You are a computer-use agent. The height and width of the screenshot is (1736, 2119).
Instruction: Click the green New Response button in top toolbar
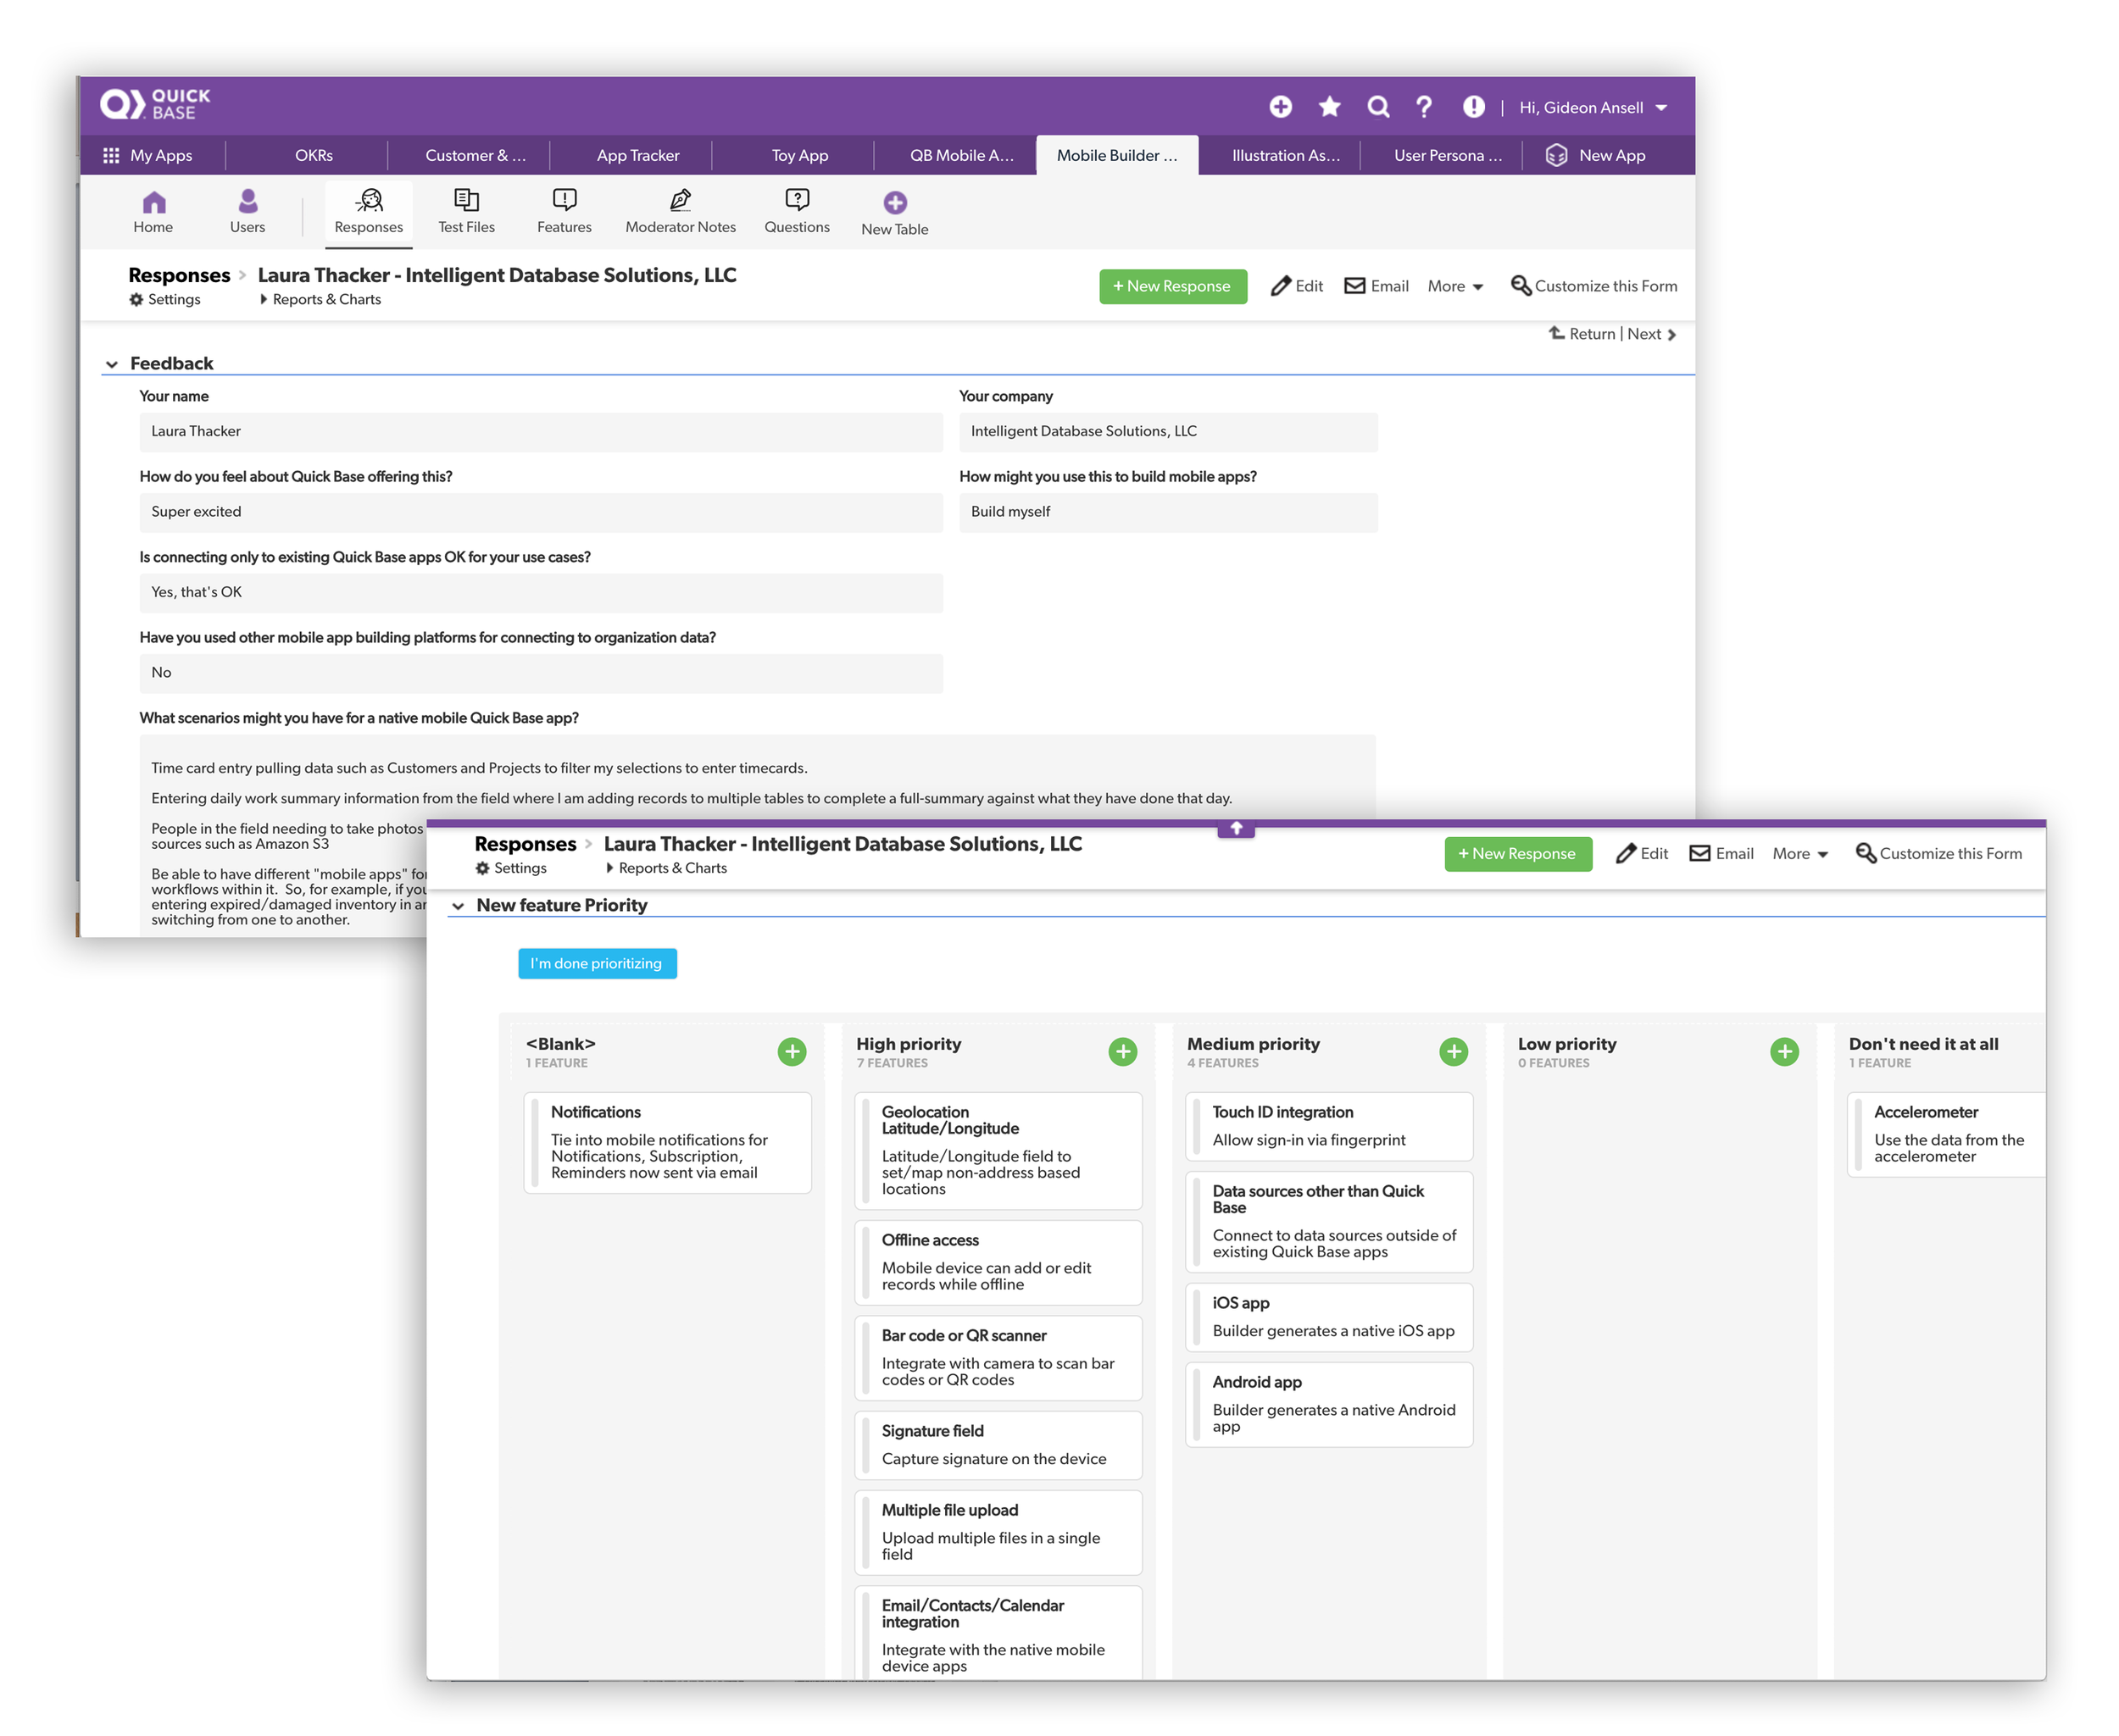point(1172,286)
